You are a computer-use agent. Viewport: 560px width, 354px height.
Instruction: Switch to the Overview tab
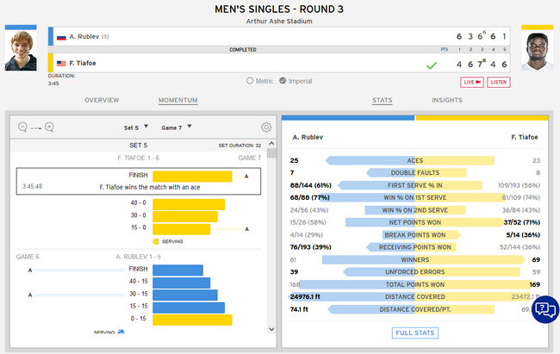click(102, 100)
